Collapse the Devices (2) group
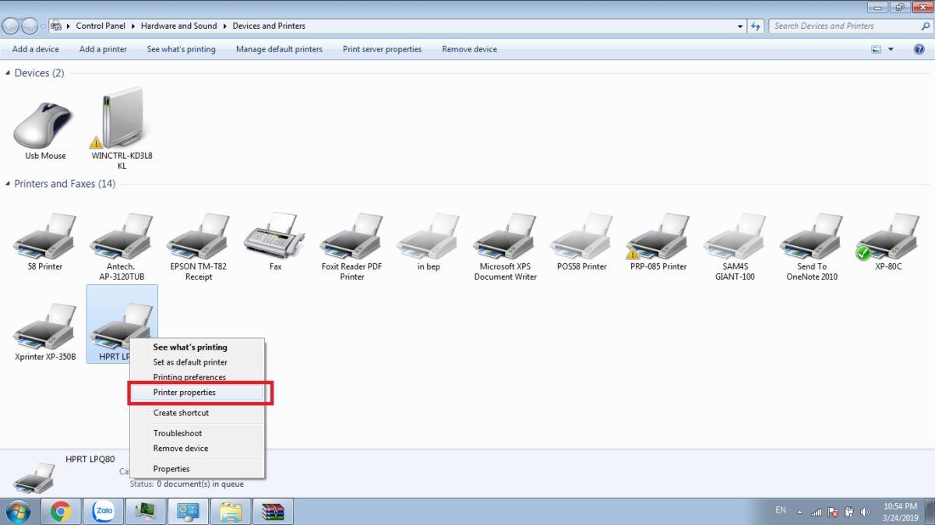Viewport: 935px width, 525px height. tap(8, 73)
